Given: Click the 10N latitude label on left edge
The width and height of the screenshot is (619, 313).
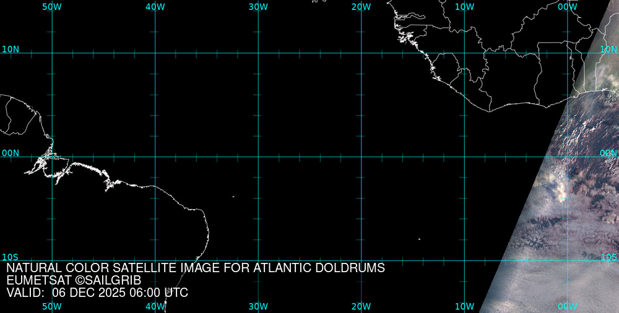Looking at the screenshot, I should pos(11,49).
